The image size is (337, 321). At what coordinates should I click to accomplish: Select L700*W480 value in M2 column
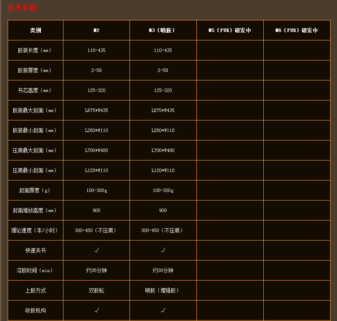(x=97, y=150)
